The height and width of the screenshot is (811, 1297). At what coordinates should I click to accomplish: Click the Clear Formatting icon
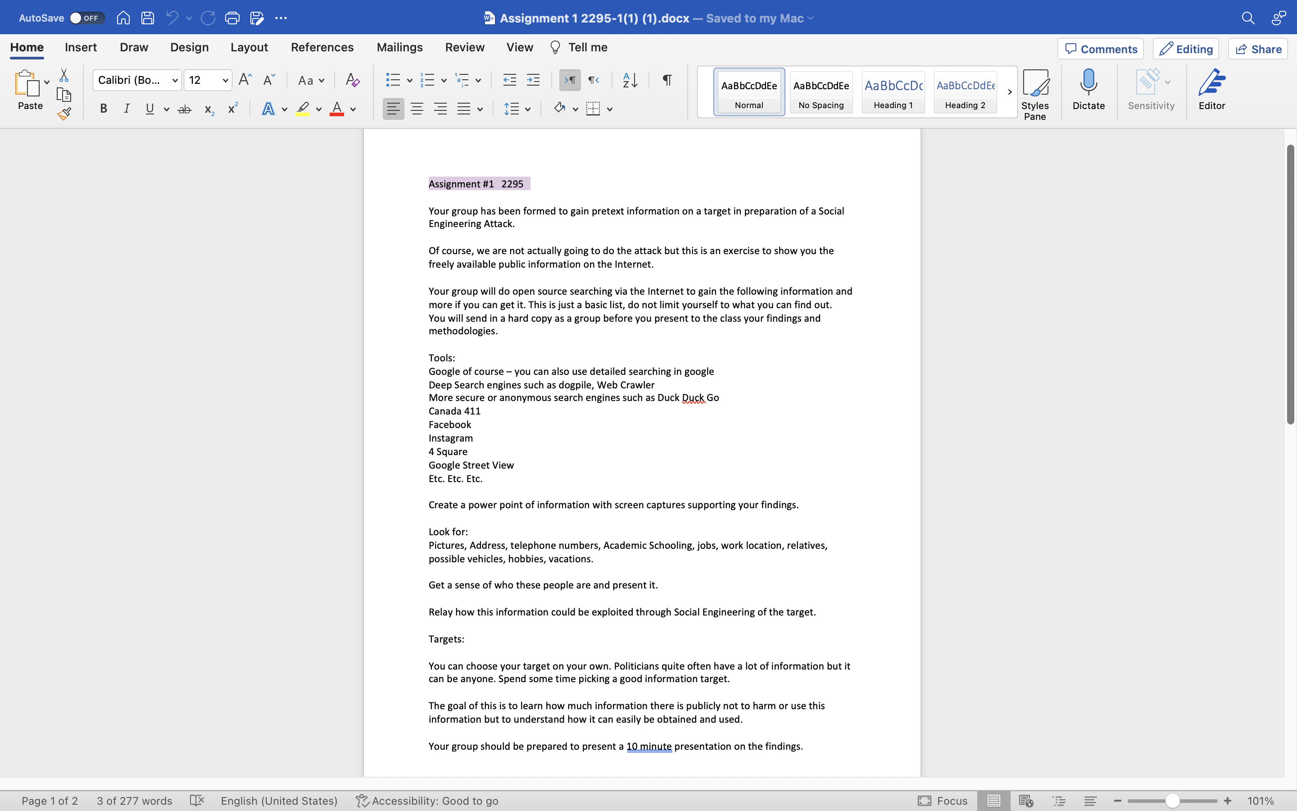[352, 79]
